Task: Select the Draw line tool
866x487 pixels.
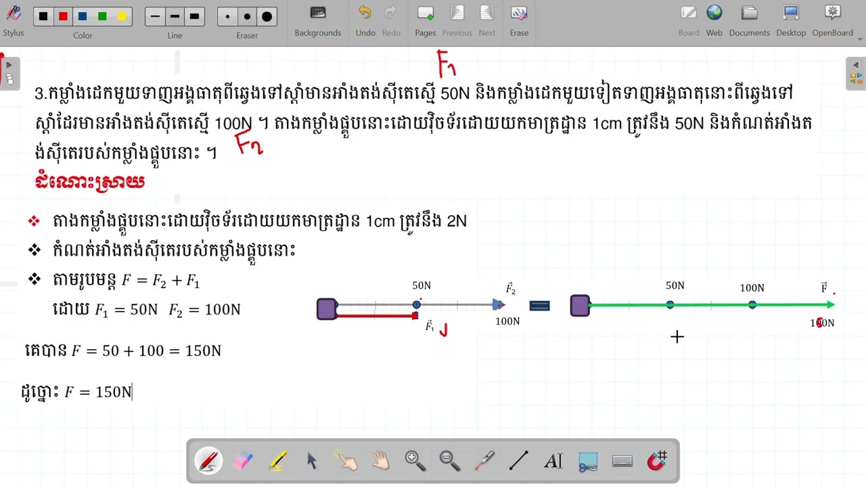Action: tap(519, 461)
